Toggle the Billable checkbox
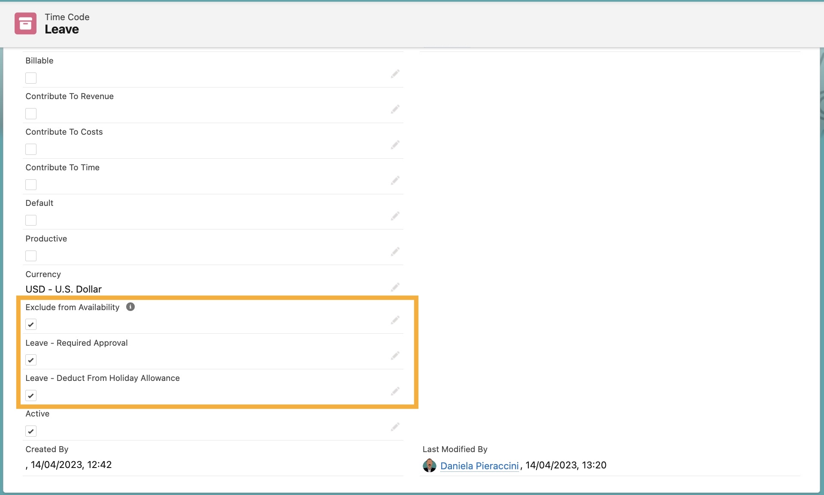 point(31,78)
